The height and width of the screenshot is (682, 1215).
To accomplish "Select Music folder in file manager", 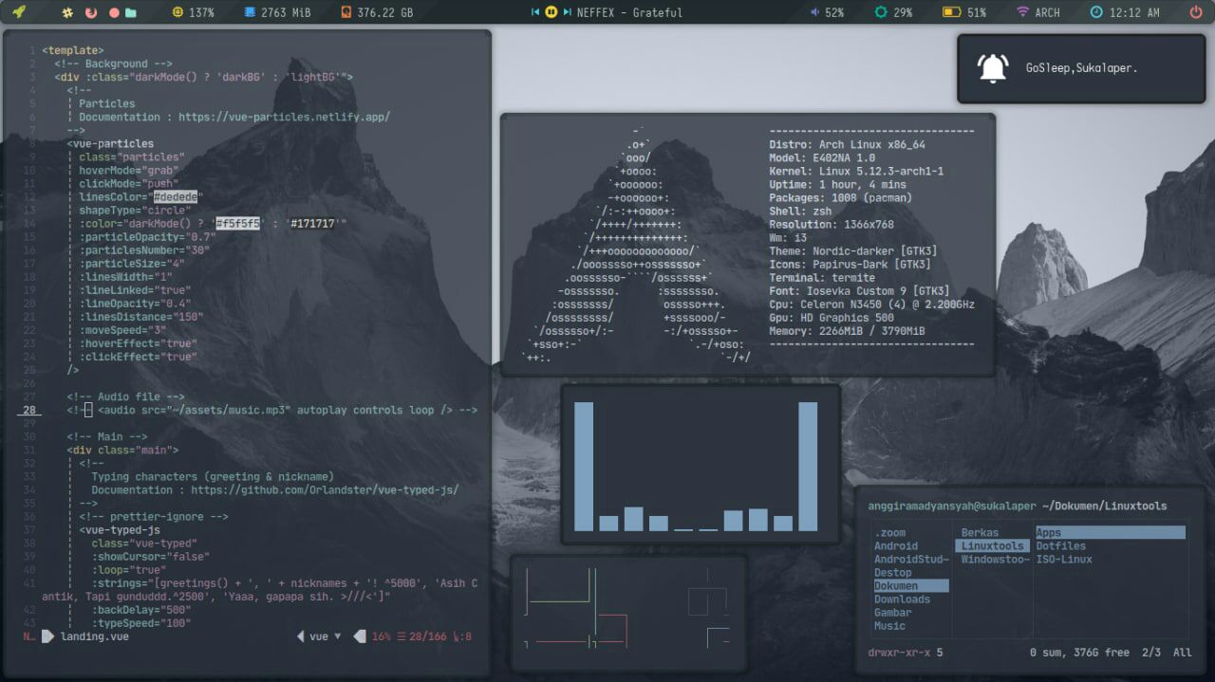I will tap(890, 626).
